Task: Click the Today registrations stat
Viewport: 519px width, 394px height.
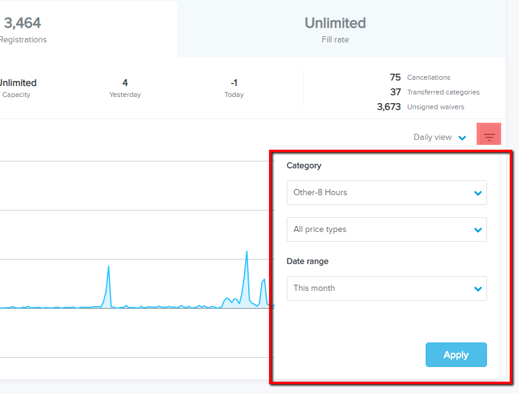Action: [233, 88]
